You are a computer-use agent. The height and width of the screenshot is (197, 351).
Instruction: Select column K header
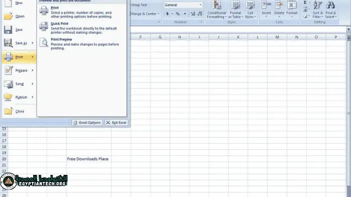point(238,37)
